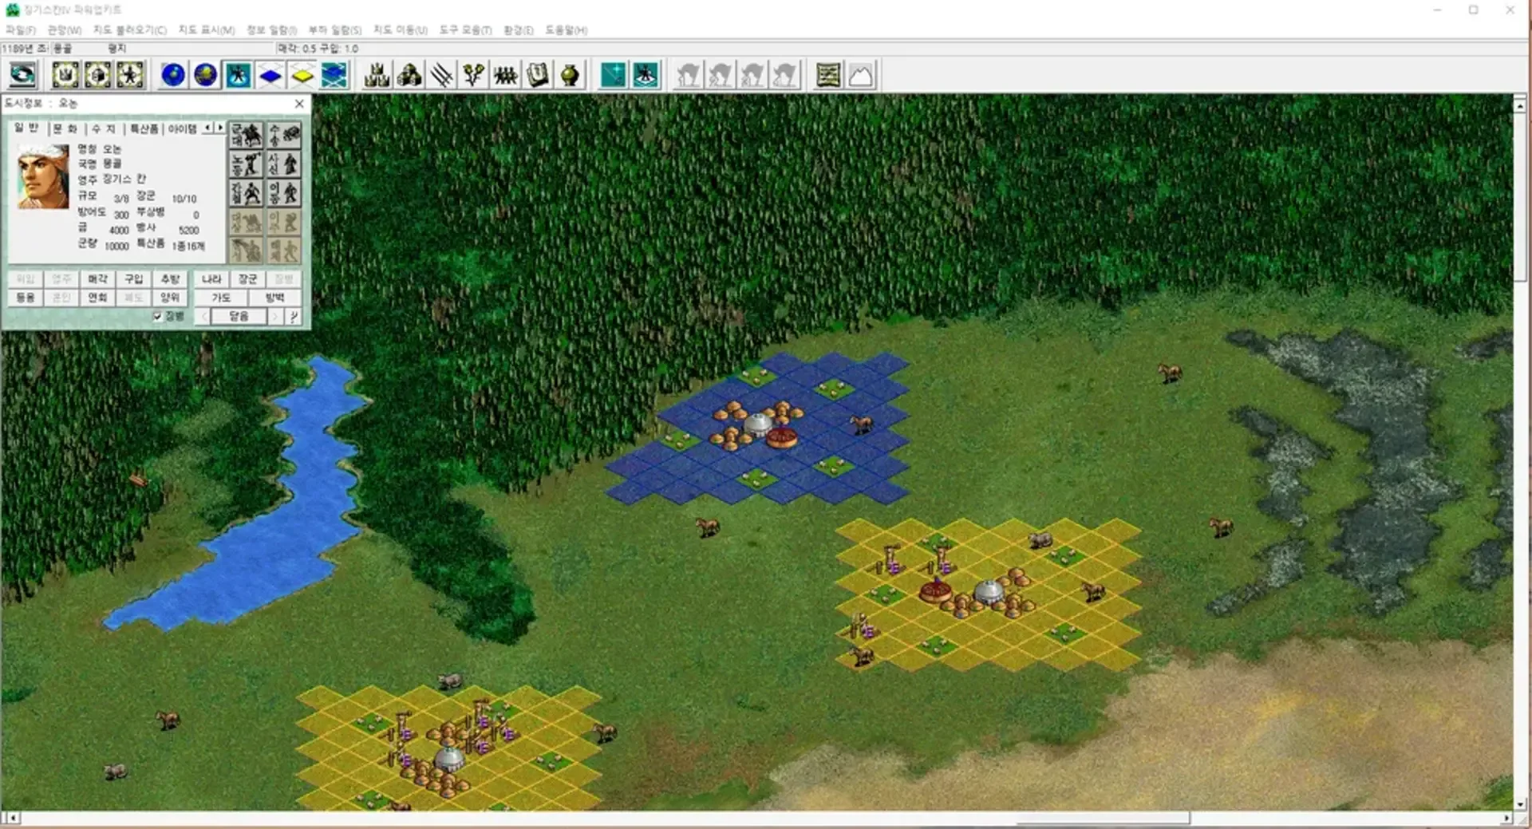
Task: Click the blue globe toolbar icon
Action: click(x=173, y=75)
